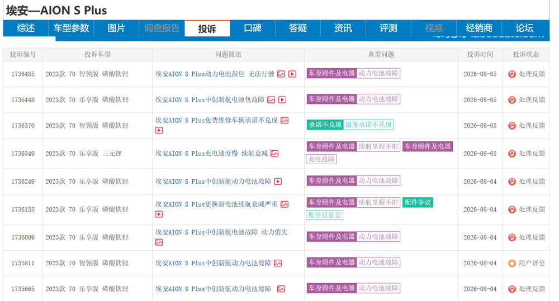Open complaint 中创新航电池故障 动力消失 link
559x301 pixels.
point(221,232)
